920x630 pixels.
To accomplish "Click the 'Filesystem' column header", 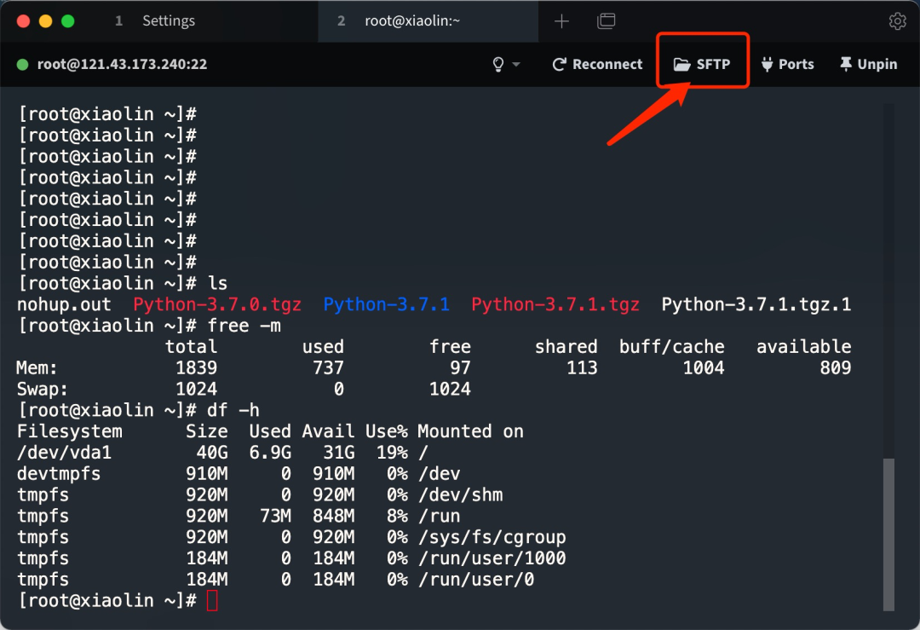I will [x=69, y=431].
